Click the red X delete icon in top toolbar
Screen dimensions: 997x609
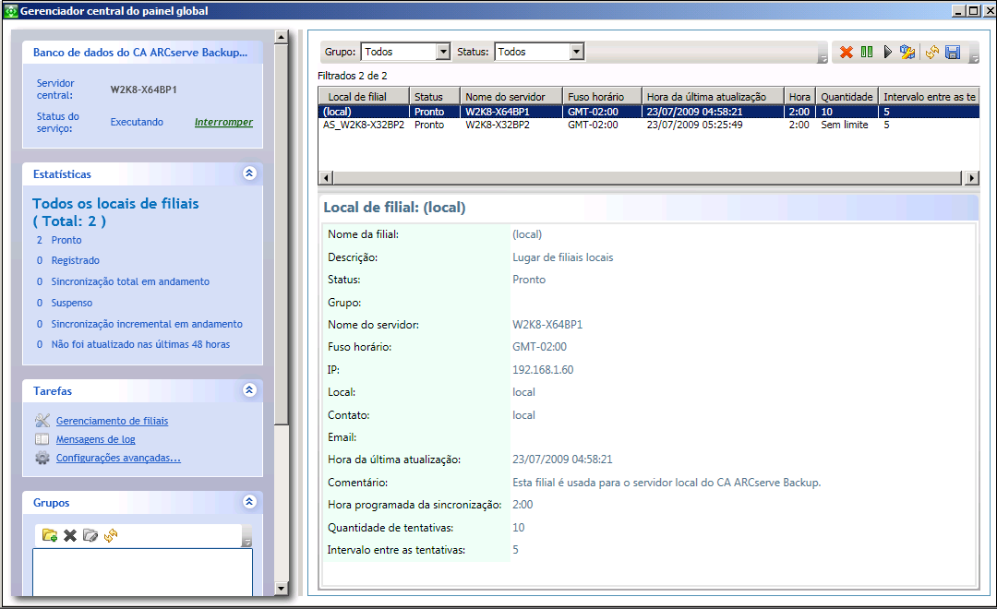coord(846,53)
